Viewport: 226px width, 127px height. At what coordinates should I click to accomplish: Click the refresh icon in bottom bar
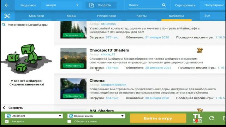[x=212, y=118]
